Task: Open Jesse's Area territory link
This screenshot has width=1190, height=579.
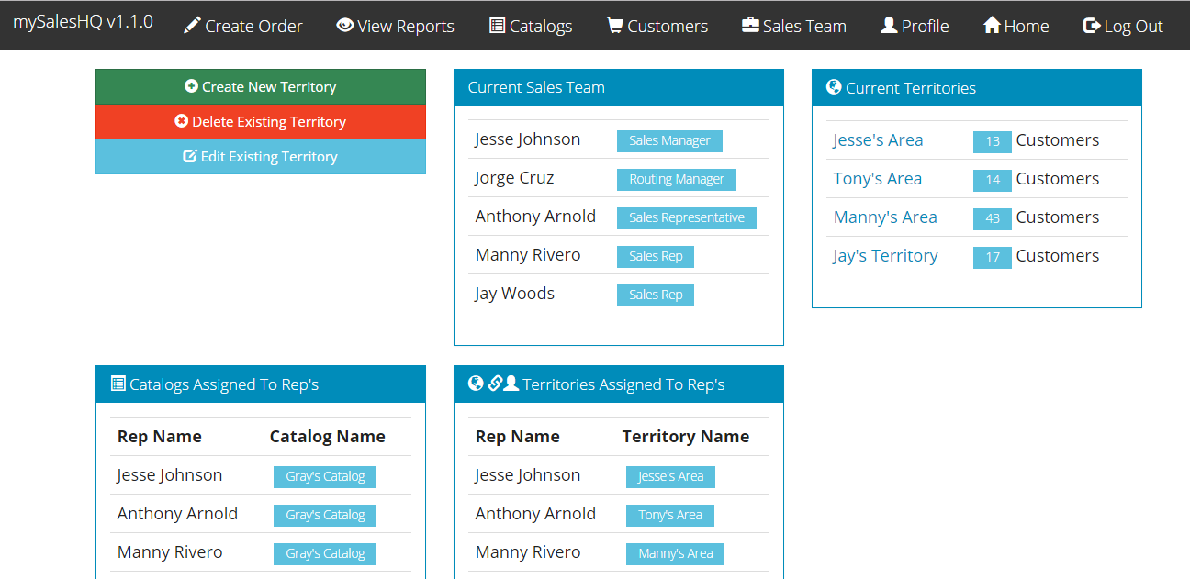Action: pyautogui.click(x=878, y=140)
